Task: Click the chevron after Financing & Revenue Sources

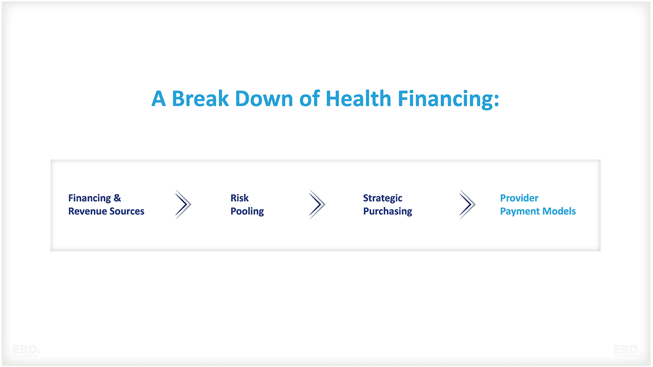Action: [x=183, y=205]
